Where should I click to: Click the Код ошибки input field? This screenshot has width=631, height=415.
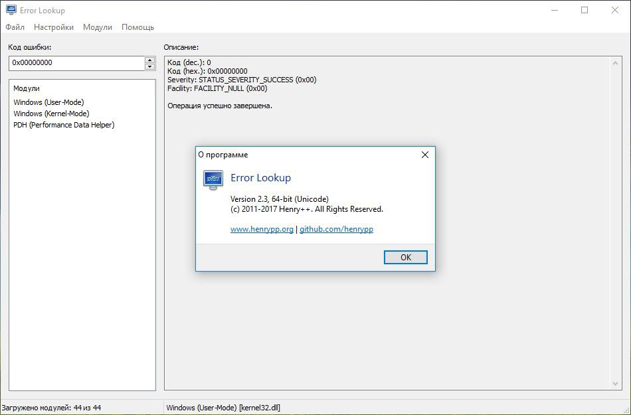[76, 63]
